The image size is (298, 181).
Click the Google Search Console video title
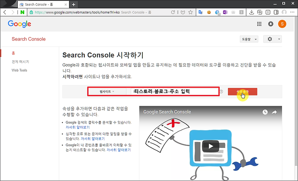pyautogui.click(x=167, y=112)
